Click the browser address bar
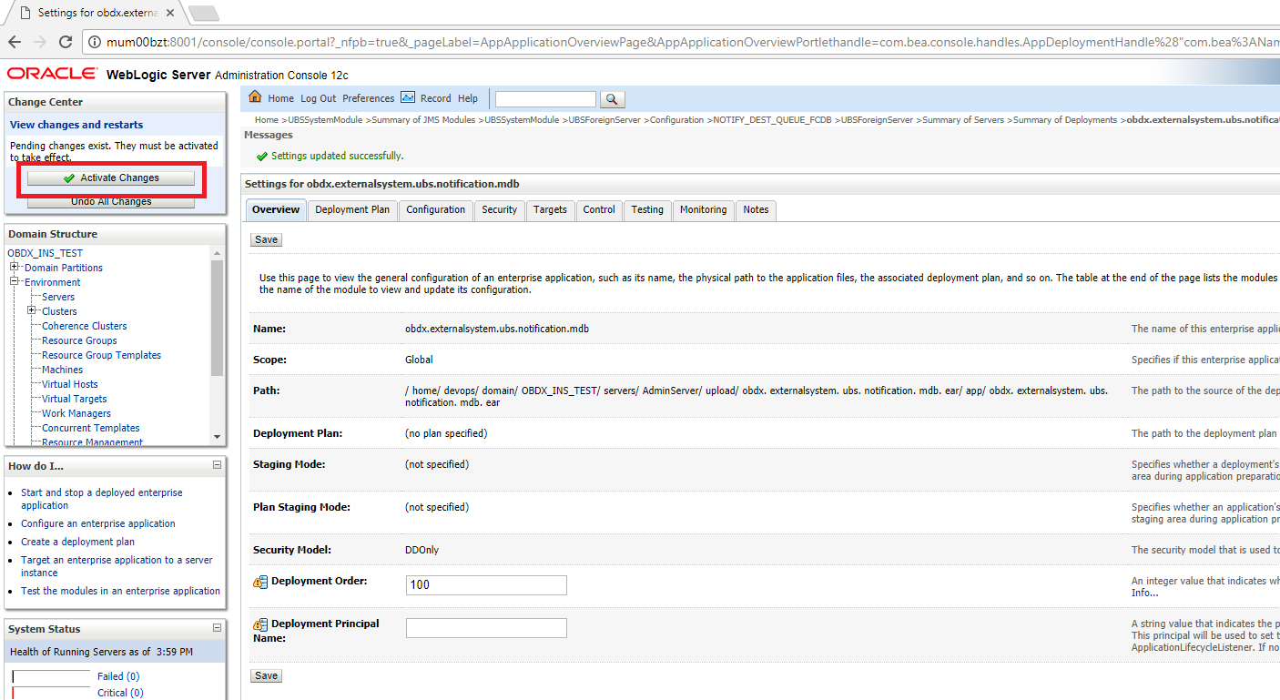The image size is (1280, 700). click(683, 42)
